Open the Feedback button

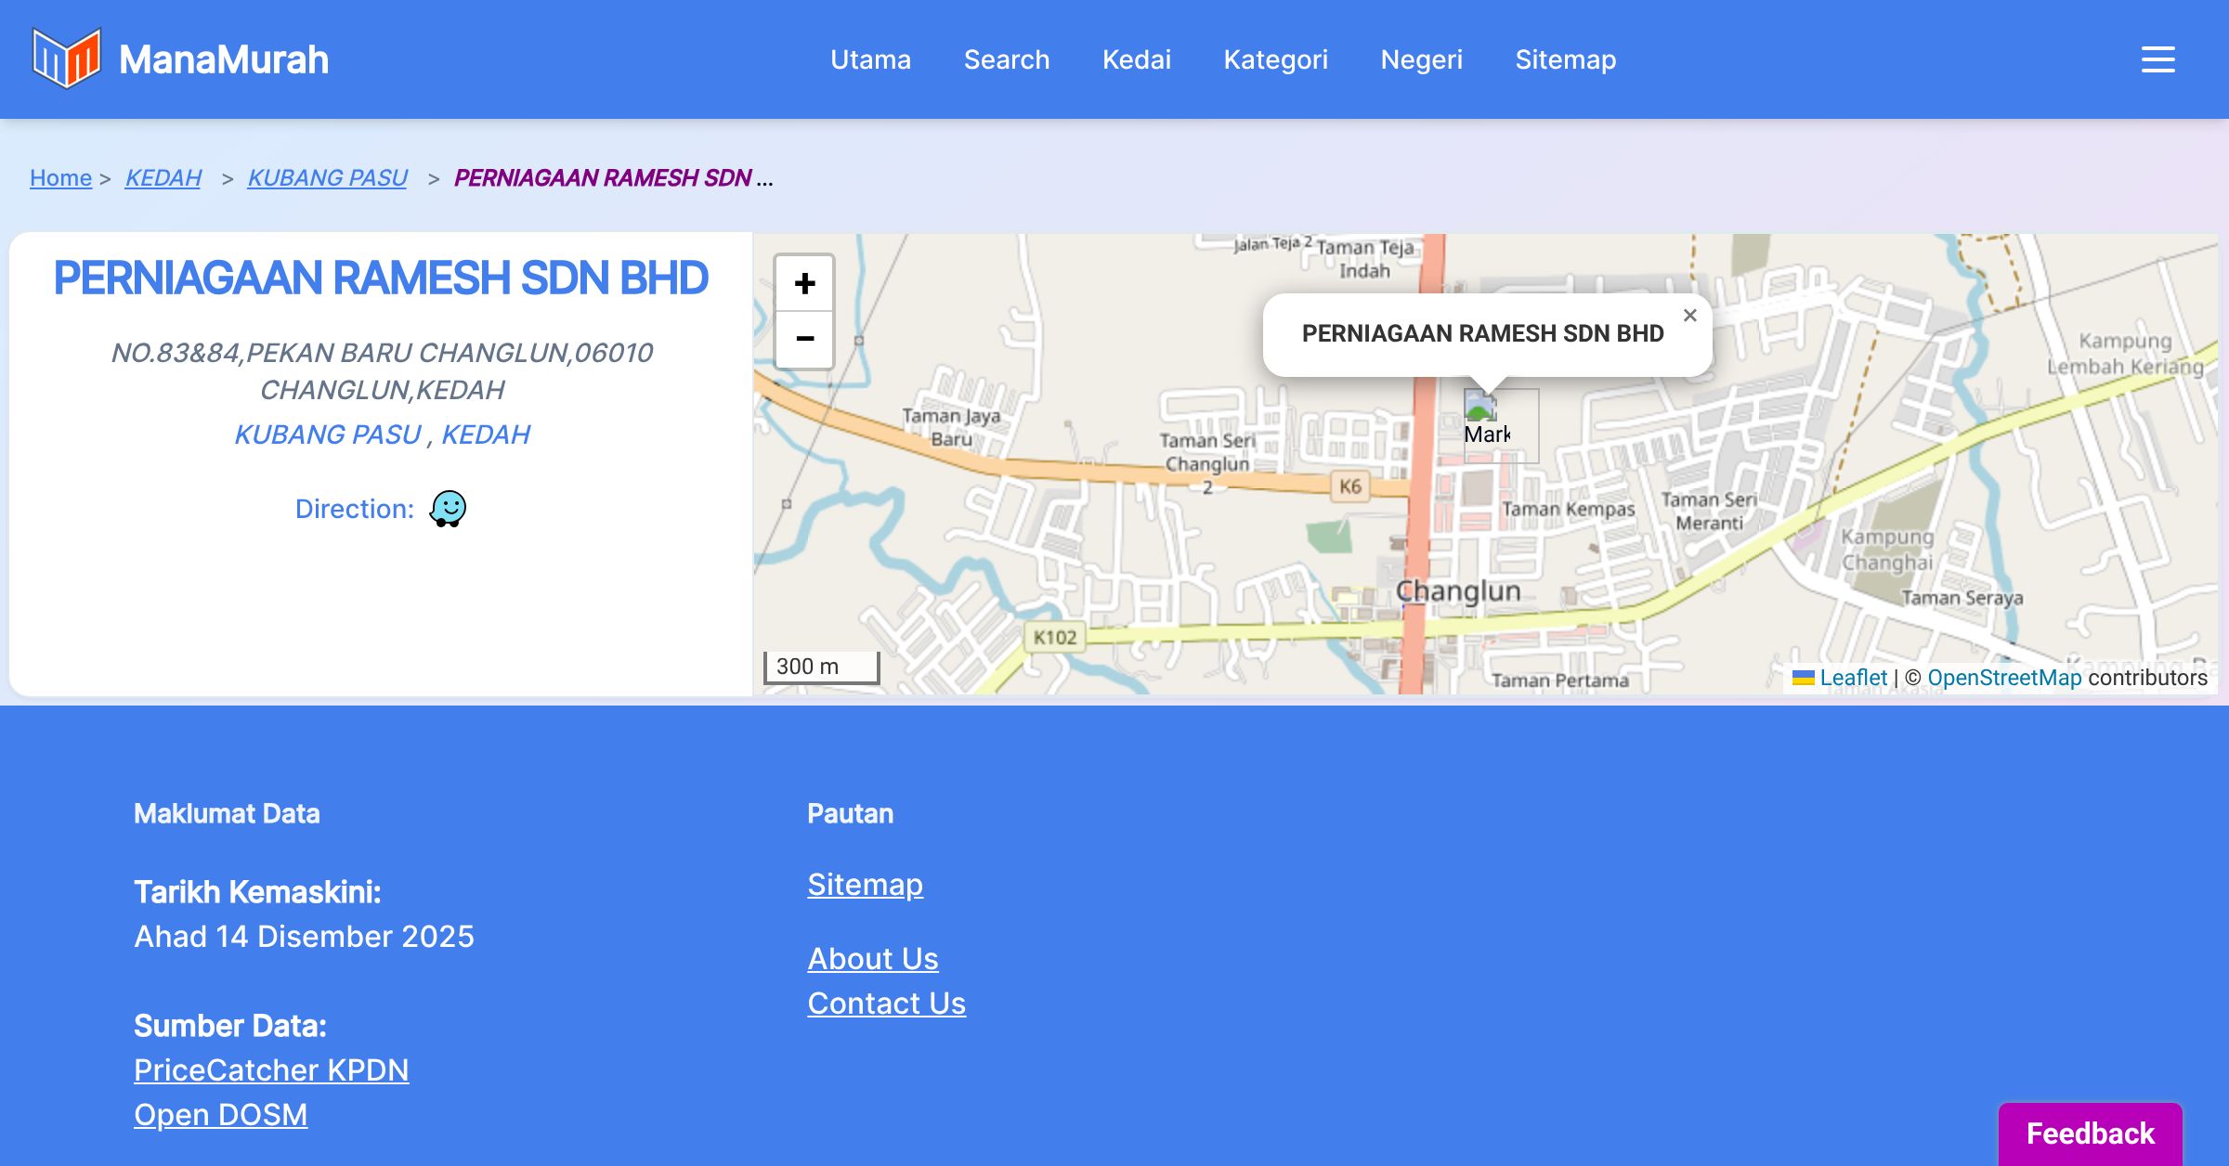tap(2090, 1134)
